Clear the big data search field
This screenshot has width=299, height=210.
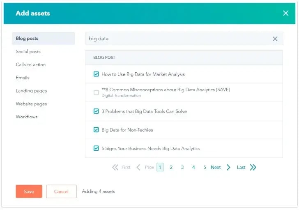click(x=275, y=39)
